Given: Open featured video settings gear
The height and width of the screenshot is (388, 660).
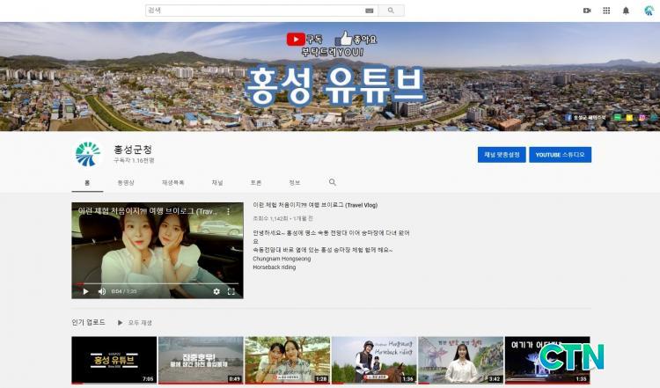Looking at the screenshot, I should click(216, 291).
